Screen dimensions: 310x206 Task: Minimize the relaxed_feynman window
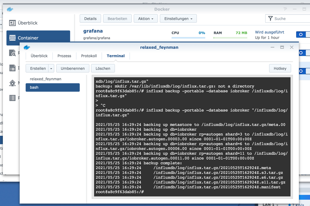pos(273,47)
